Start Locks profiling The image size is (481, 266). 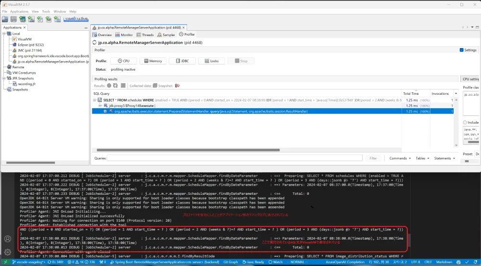[x=212, y=61]
